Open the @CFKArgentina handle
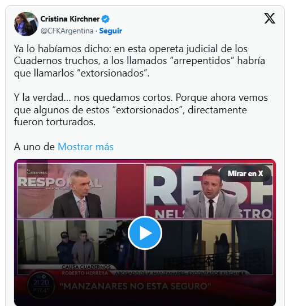 point(67,31)
